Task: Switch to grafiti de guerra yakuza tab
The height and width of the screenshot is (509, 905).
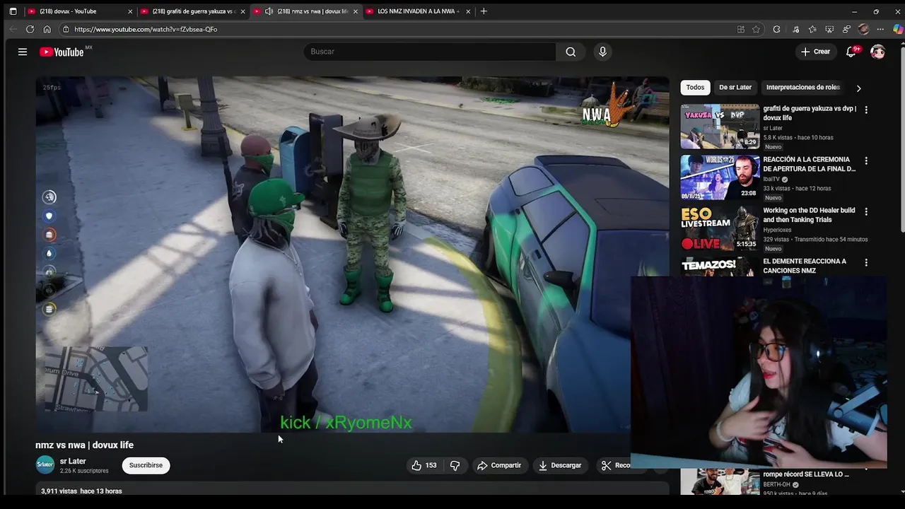Action: 192,11
